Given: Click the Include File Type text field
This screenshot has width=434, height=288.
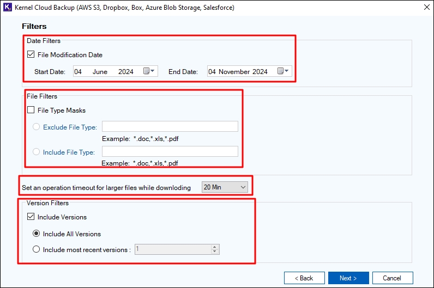Looking at the screenshot, I should tap(170, 151).
